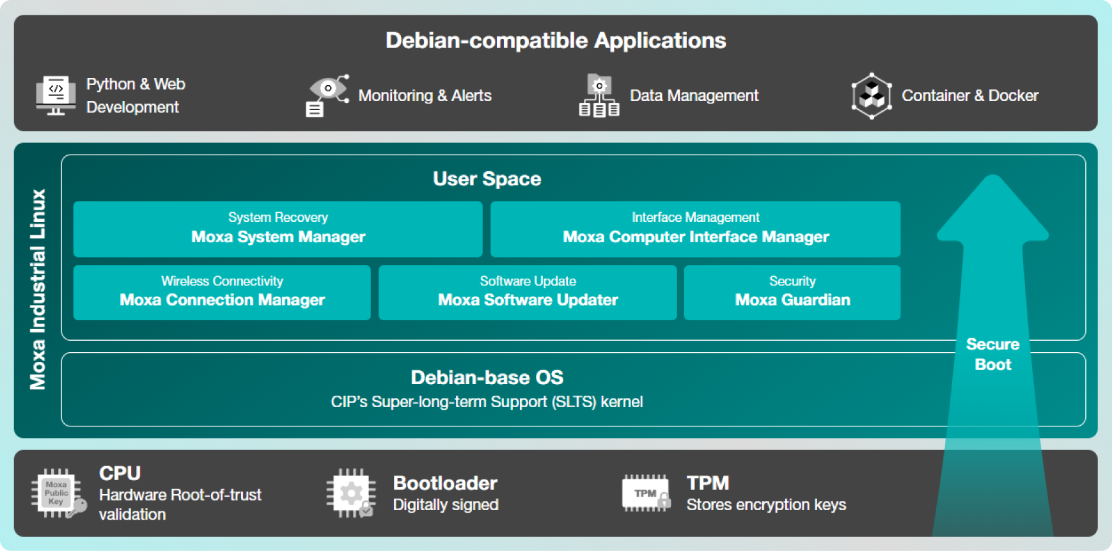Screen dimensions: 1112x551
Task: Click the Moxa Guardian security block
Action: 792,292
